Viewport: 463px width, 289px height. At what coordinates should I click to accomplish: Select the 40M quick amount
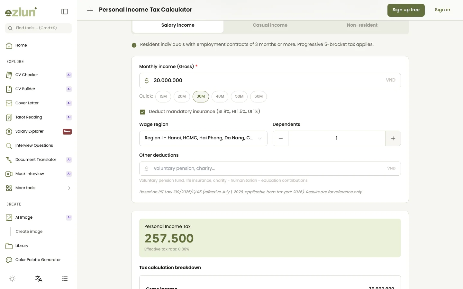pyautogui.click(x=220, y=96)
